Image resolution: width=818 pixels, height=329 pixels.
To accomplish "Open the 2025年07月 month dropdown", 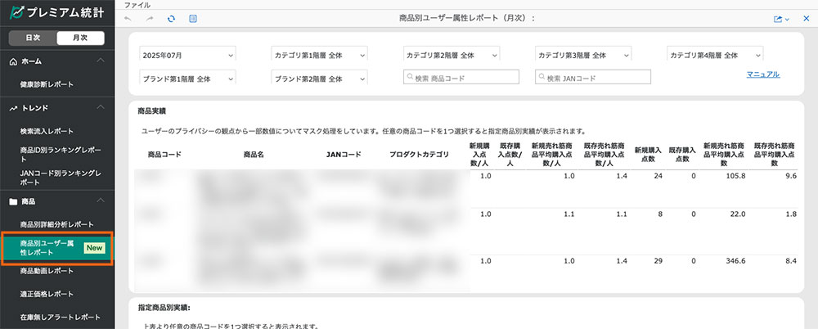I will 188,55.
